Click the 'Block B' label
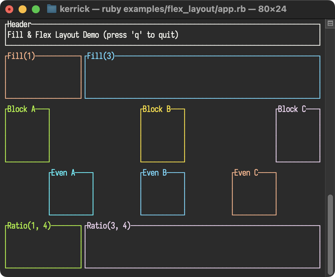The image size is (335, 277). pos(157,109)
